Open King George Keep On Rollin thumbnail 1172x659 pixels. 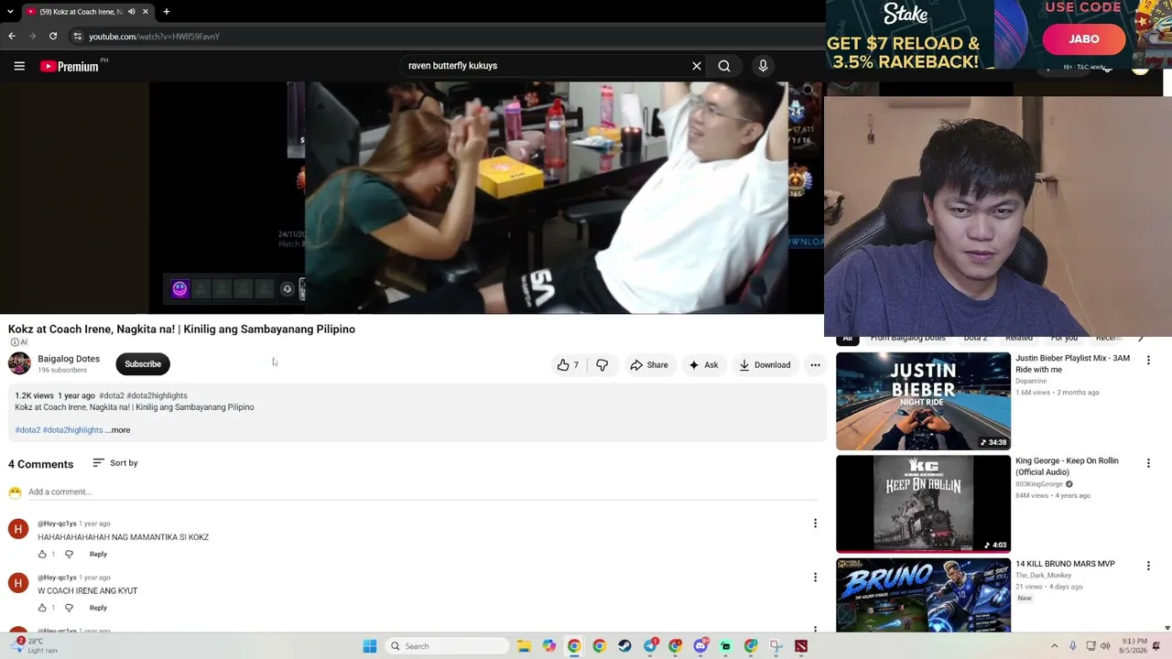coord(923,504)
